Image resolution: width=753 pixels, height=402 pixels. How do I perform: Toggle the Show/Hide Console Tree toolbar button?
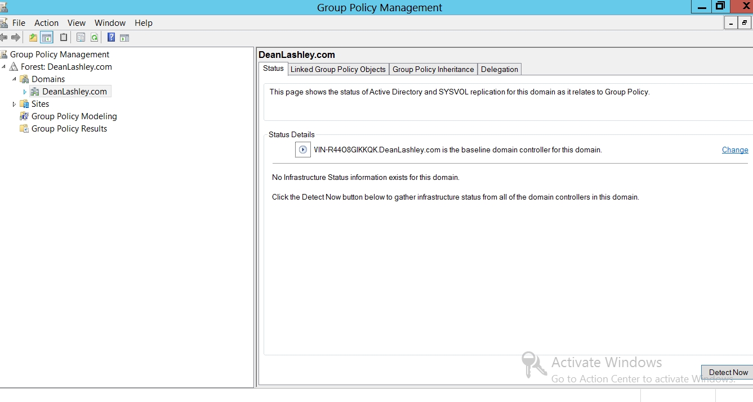point(47,38)
